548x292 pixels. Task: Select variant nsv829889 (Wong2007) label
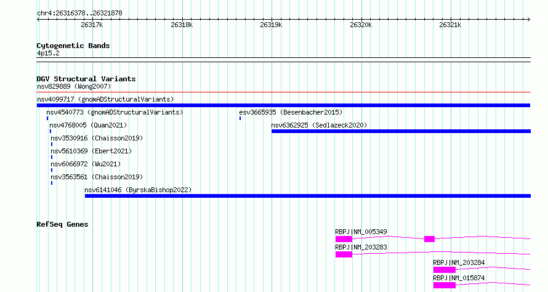point(74,86)
